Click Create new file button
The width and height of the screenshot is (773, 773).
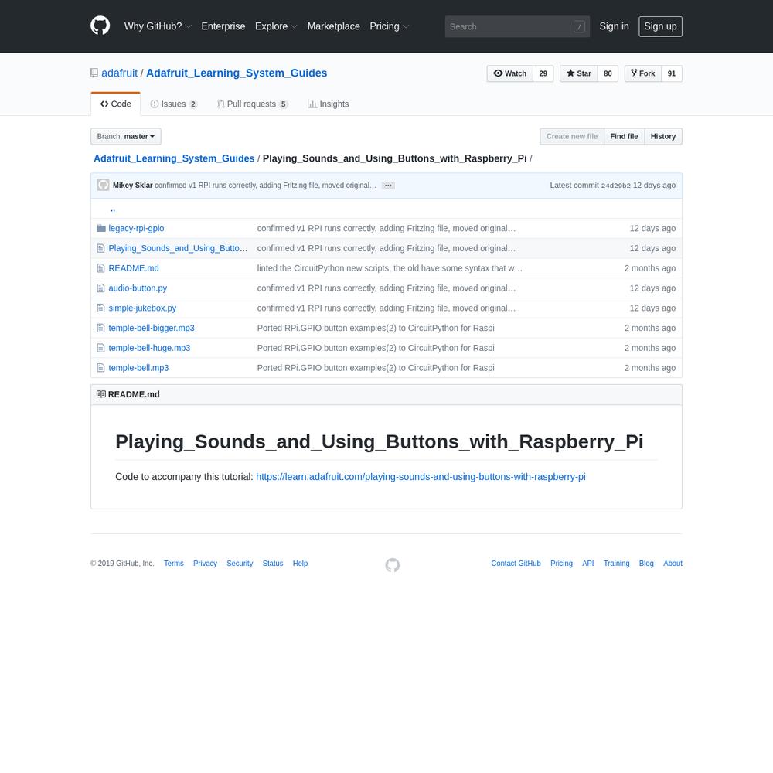coord(572,137)
